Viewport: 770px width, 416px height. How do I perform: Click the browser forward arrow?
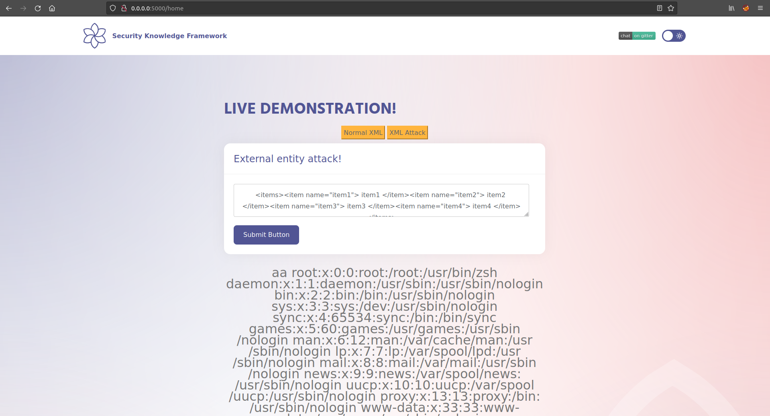[23, 8]
